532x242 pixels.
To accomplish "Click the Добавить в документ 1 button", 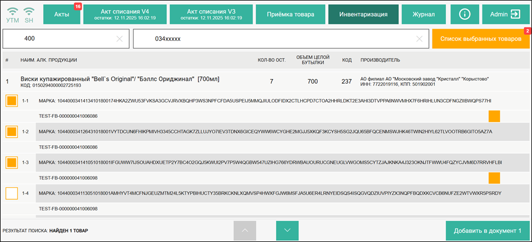I will [488, 231].
